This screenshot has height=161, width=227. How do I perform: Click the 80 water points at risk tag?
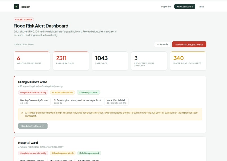tap(63, 153)
